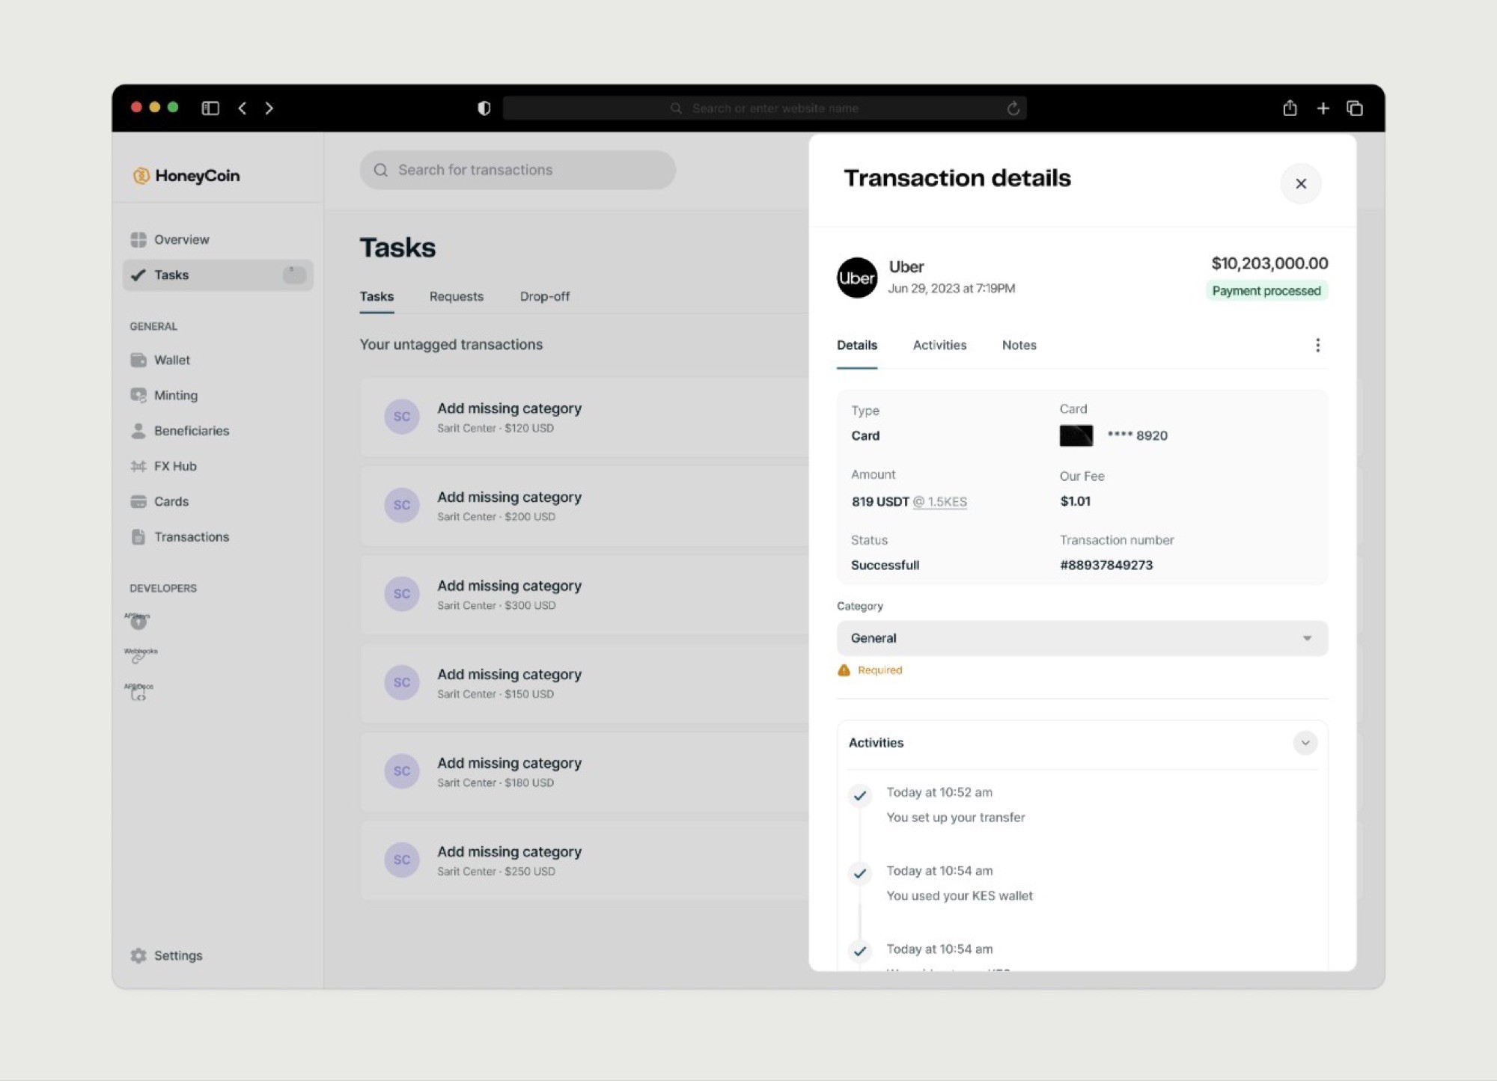The image size is (1497, 1081).
Task: Select the Details tab
Action: click(x=857, y=345)
